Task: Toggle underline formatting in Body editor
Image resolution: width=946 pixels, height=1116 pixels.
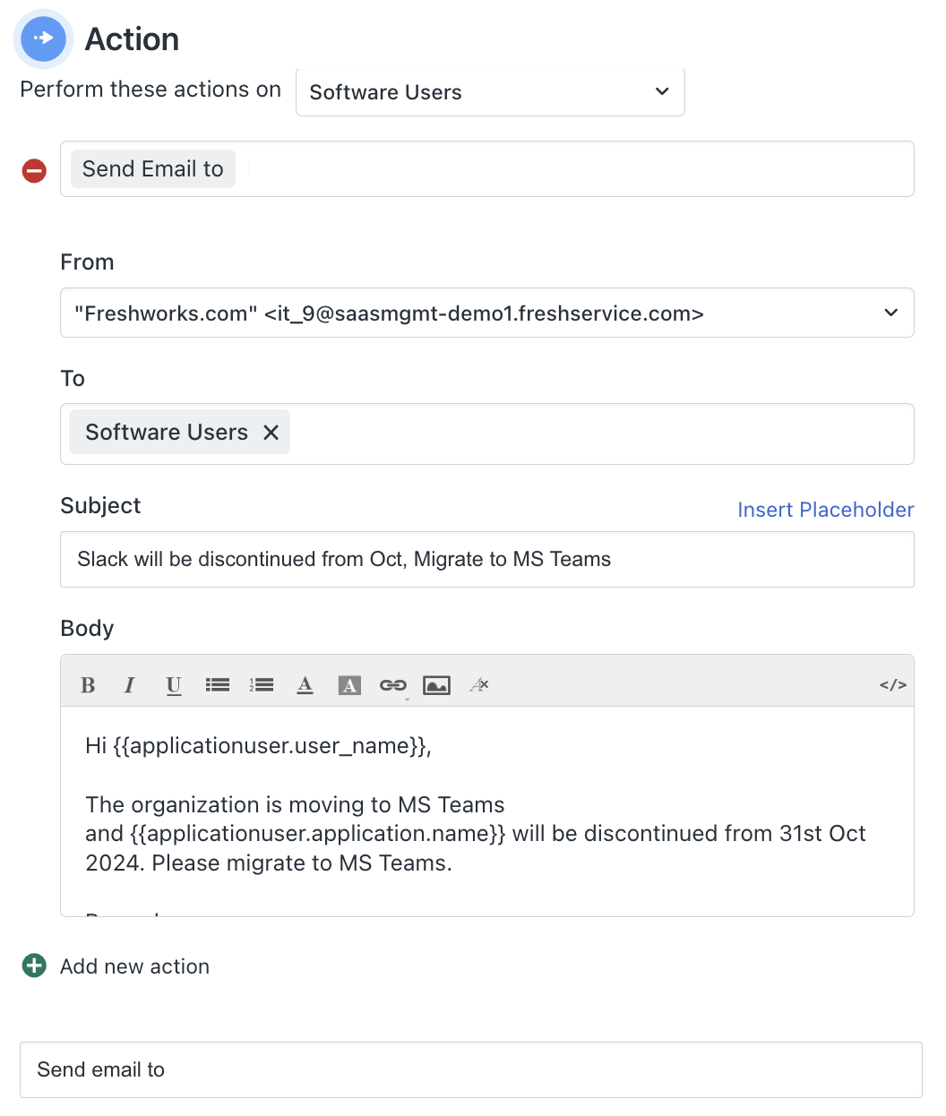Action: (x=174, y=685)
